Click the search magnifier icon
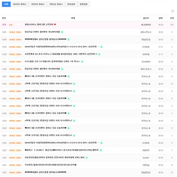177x177 pixels. tap(172, 11)
